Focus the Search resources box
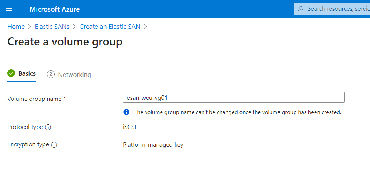This screenshot has height=177, width=370. 332,9
